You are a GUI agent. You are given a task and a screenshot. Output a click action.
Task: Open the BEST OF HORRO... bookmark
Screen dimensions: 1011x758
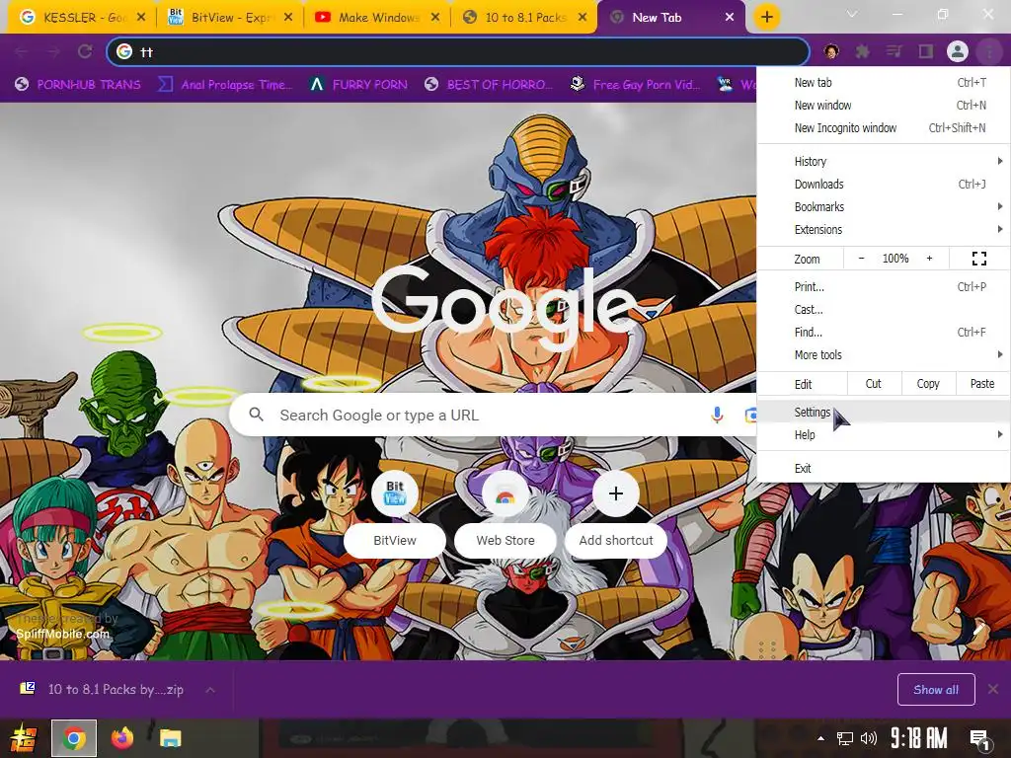[489, 85]
